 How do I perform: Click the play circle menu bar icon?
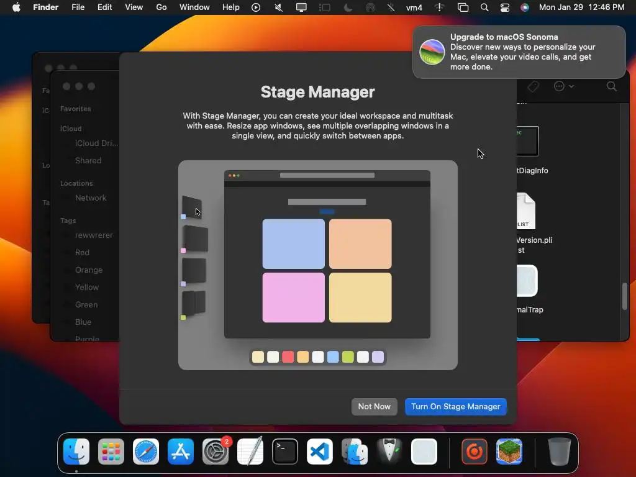click(x=256, y=7)
